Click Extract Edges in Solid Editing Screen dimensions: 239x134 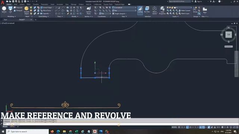[x=46, y=7]
